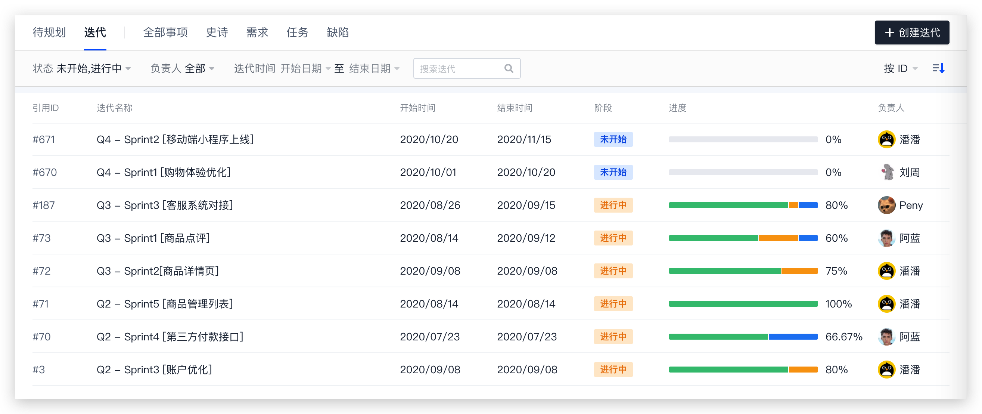This screenshot has height=414, width=982.
Task: Click end date 2020/09/15 in row #187
Action: coord(526,205)
